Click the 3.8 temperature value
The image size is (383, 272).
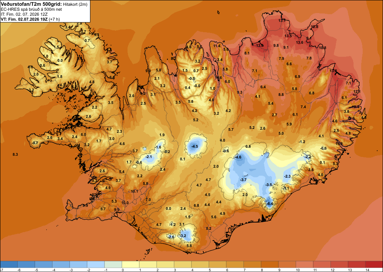(346, 112)
